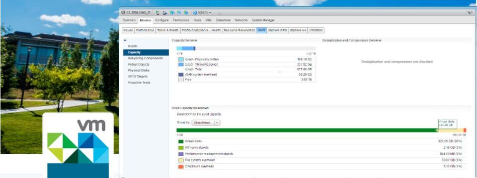This screenshot has height=178, width=477.
Task: Open the Update Manager tab
Action: tap(263, 20)
